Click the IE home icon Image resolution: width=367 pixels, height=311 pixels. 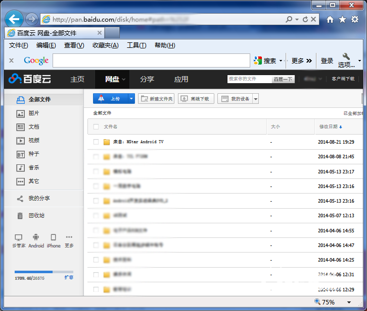click(330, 19)
